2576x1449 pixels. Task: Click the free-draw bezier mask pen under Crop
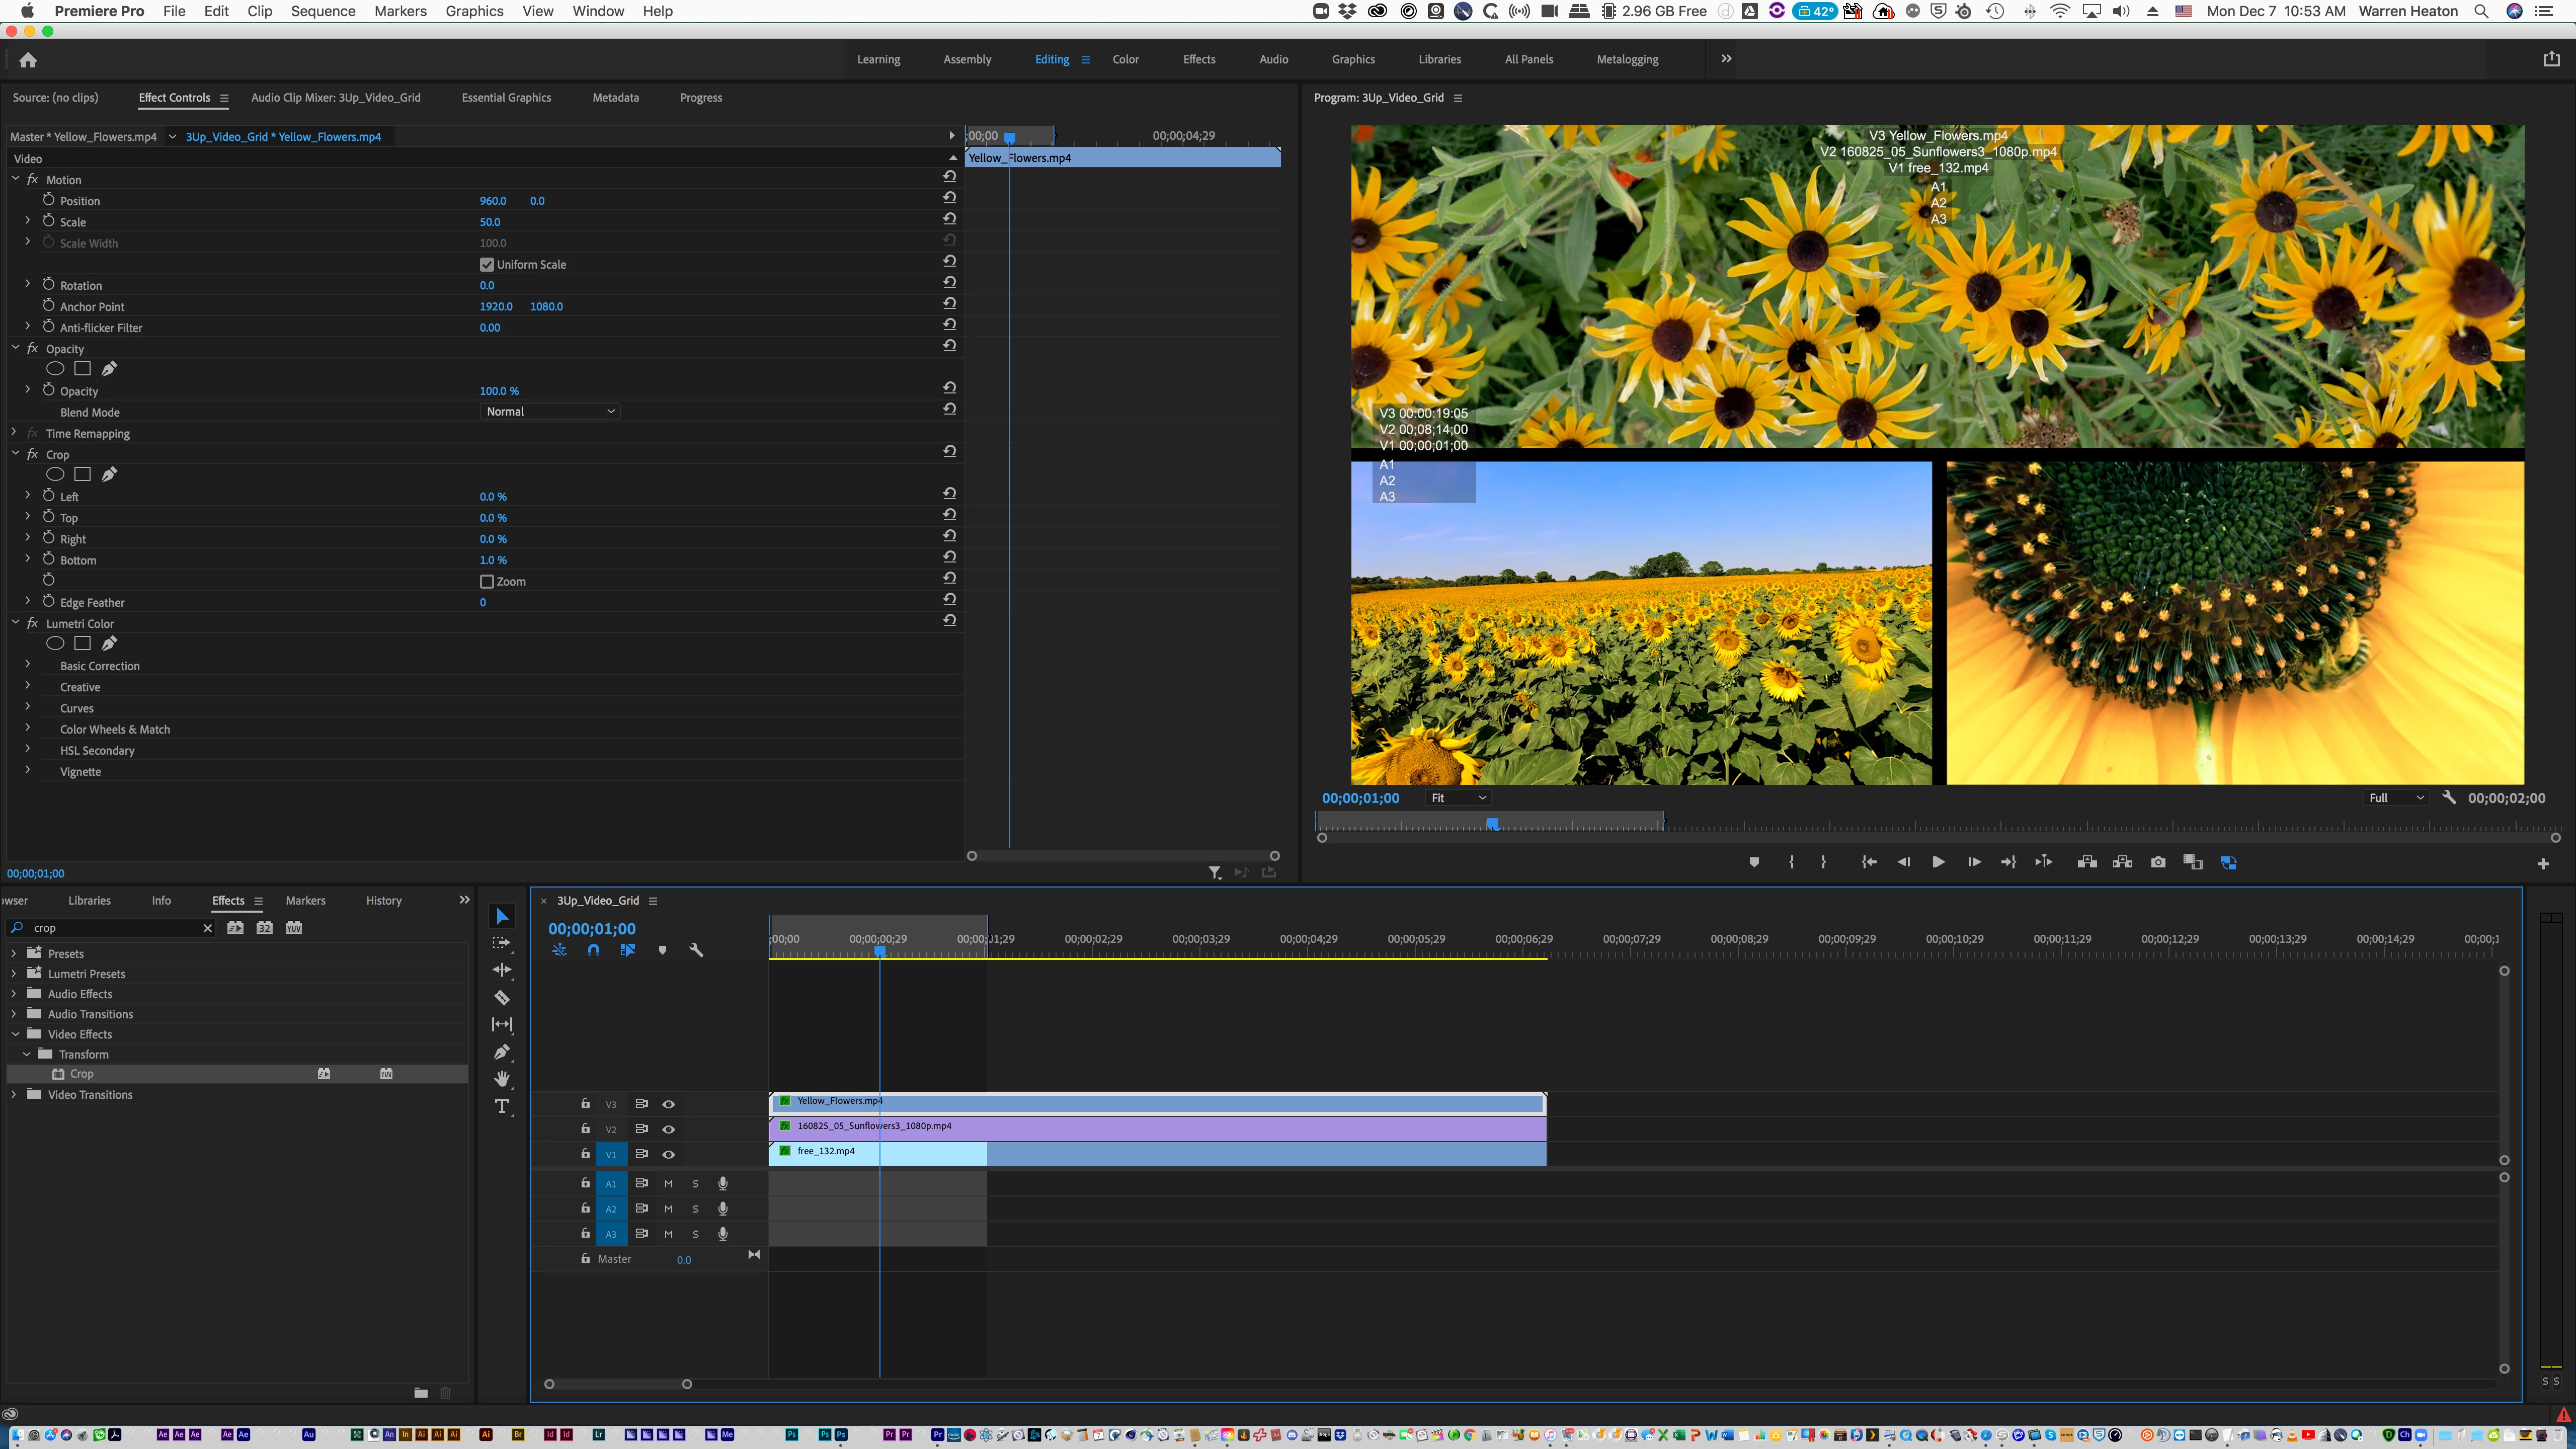[x=109, y=474]
